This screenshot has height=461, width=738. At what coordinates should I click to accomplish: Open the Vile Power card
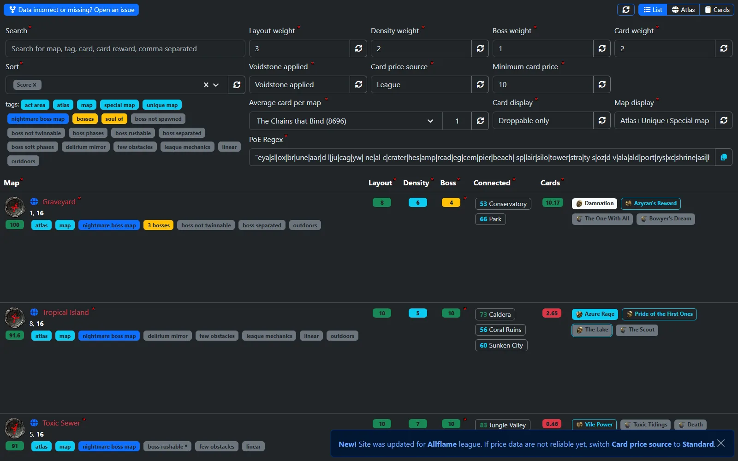pos(595,425)
